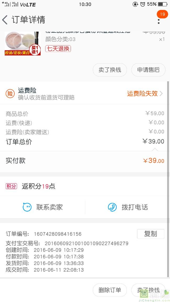
Task: Copy order number with 复制 button
Action: tap(150, 234)
